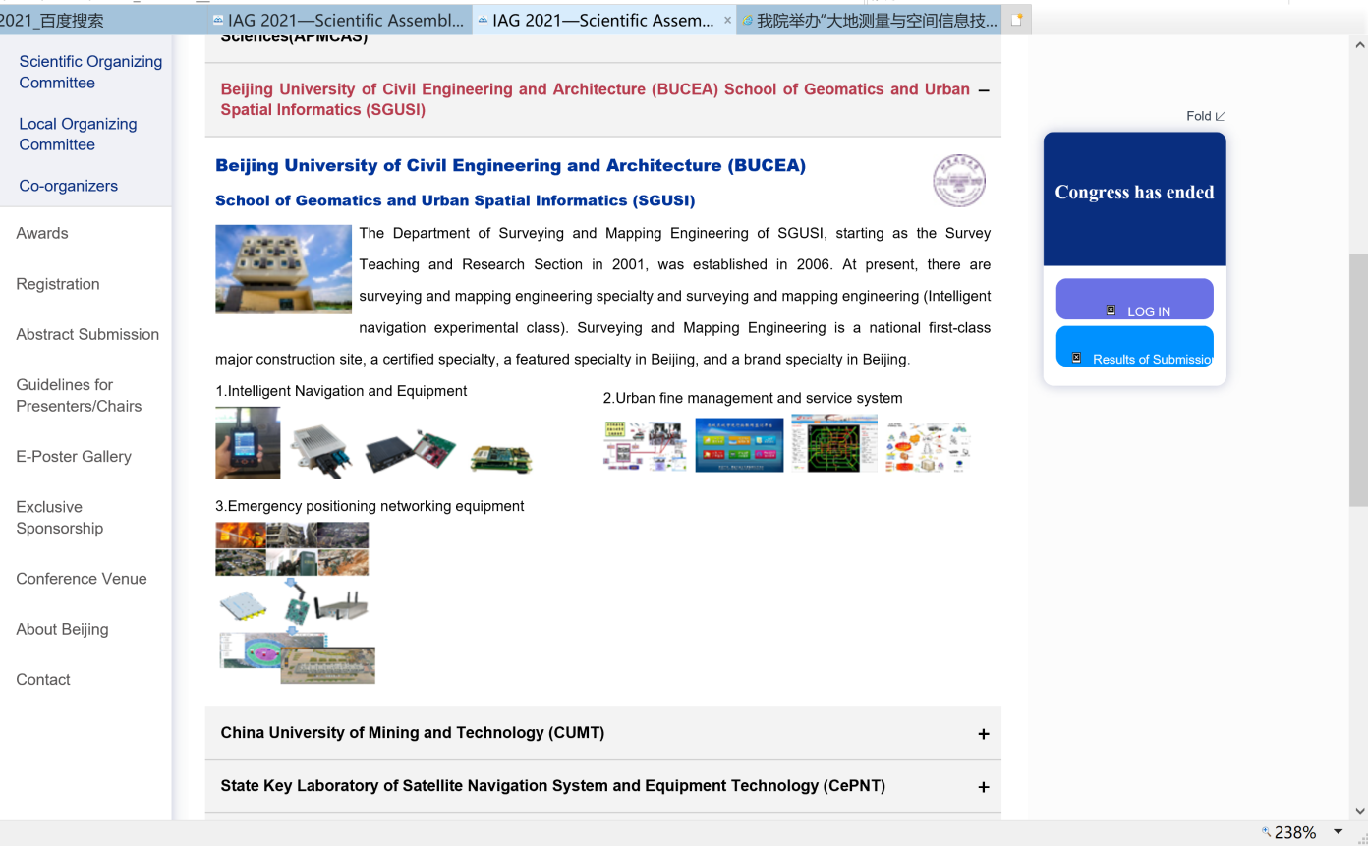Expand State Key Laboratory CePNT section
The height and width of the screenshot is (846, 1368).
click(x=983, y=787)
